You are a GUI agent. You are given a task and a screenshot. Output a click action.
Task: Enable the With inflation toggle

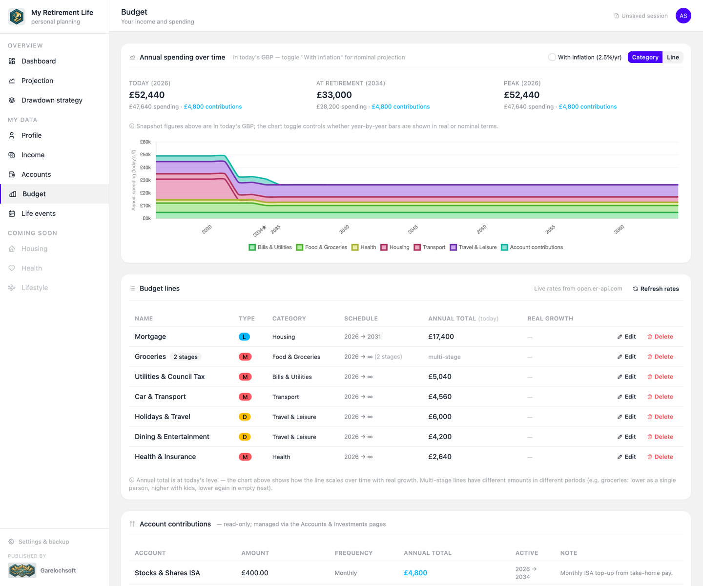552,57
